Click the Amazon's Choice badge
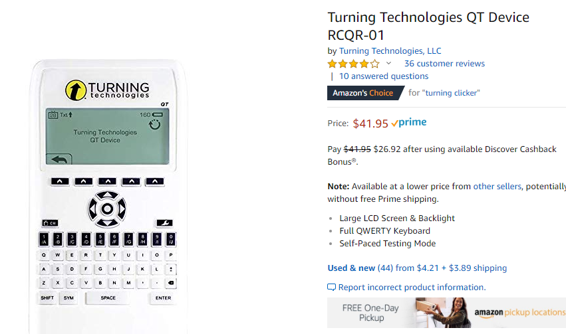Image resolution: width=566 pixels, height=334 pixels. 363,93
